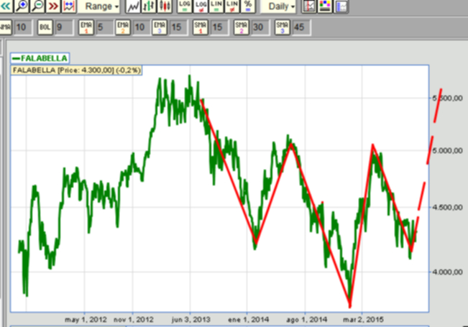Edit the EMA 3 period field showing 15
Image resolution: width=468 pixels, height=327 pixels.
click(x=178, y=27)
